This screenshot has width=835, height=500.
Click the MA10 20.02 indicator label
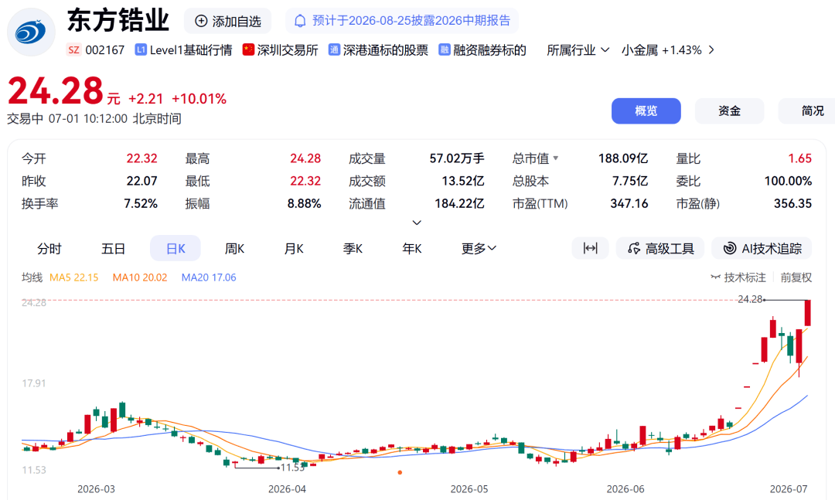pyautogui.click(x=140, y=277)
